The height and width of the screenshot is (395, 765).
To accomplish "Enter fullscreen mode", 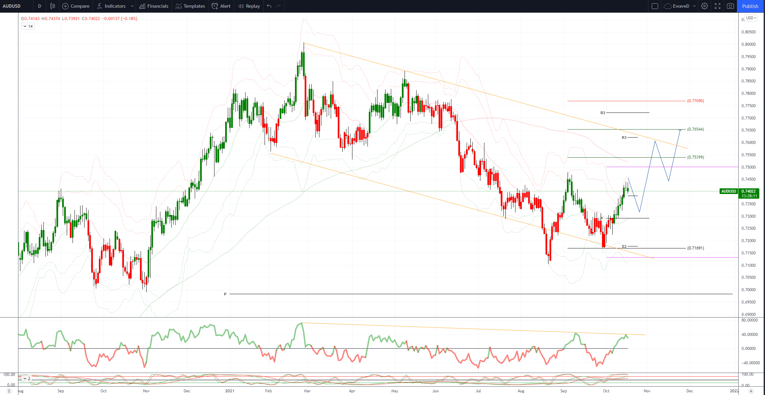I will point(718,6).
